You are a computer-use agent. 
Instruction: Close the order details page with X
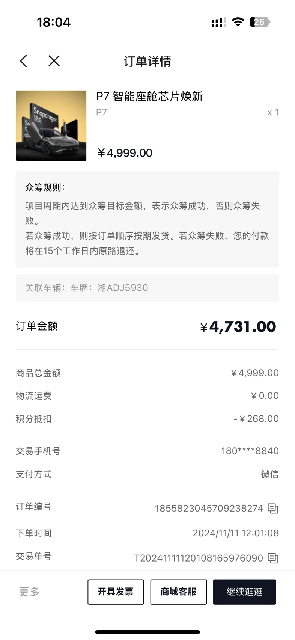[54, 61]
